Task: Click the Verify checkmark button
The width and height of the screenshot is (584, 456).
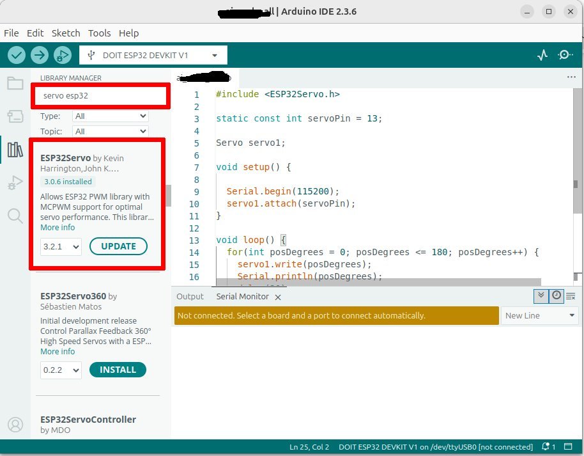Action: pos(17,55)
